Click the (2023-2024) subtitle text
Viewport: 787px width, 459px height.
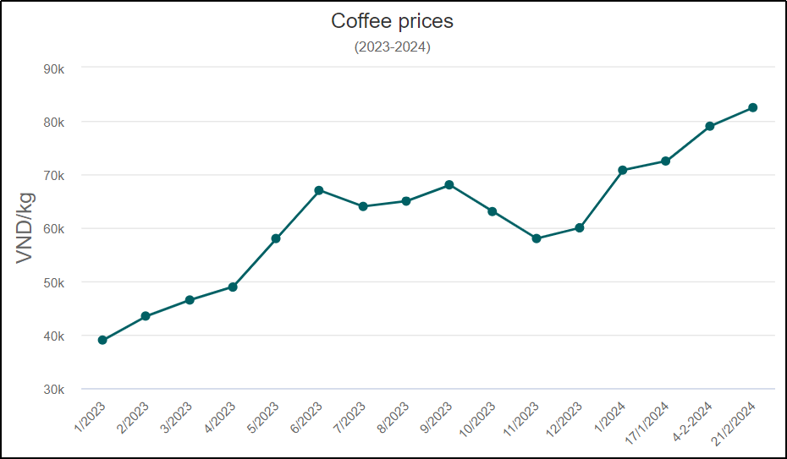tap(393, 47)
